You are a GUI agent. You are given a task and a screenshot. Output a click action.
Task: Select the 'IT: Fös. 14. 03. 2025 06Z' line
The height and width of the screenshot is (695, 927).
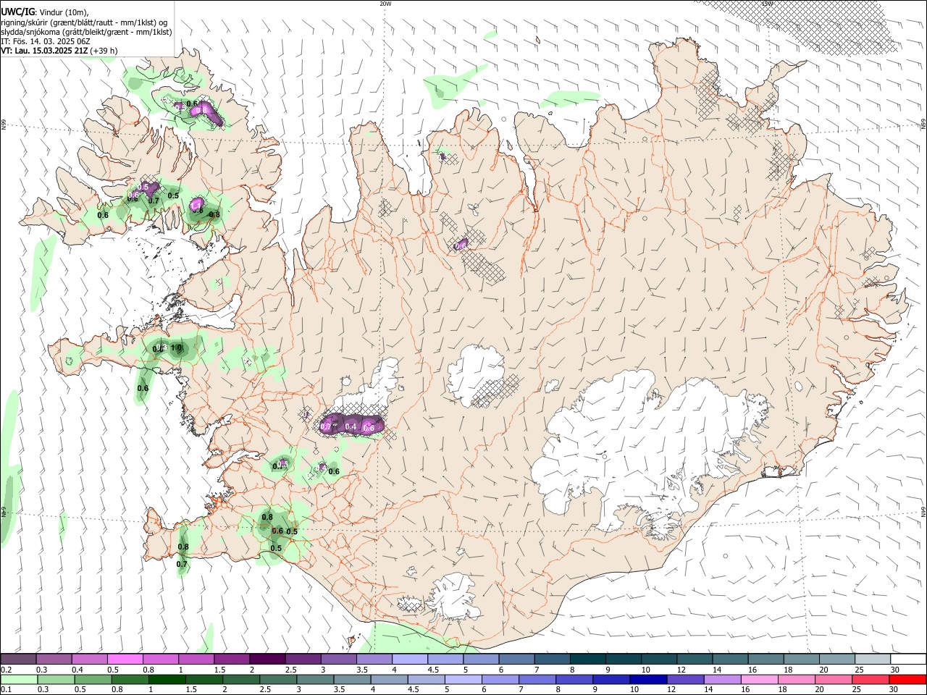pos(46,41)
